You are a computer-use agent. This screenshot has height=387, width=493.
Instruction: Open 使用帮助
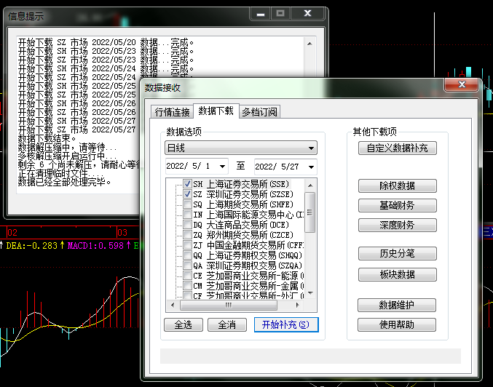(397, 324)
